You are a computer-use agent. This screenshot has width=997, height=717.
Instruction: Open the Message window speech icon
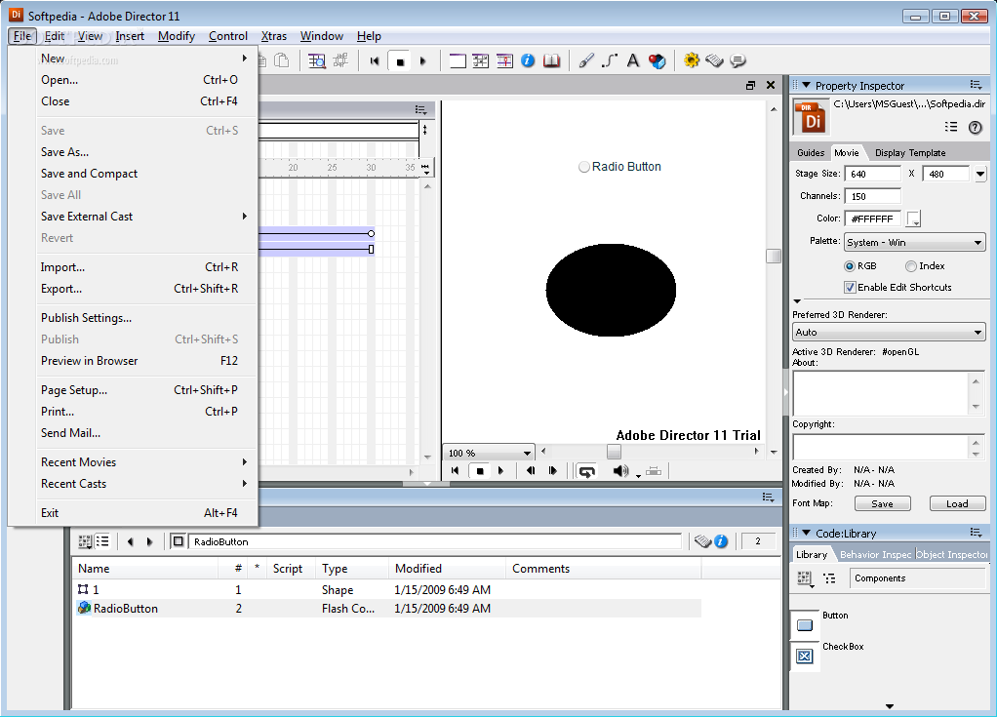click(x=738, y=61)
